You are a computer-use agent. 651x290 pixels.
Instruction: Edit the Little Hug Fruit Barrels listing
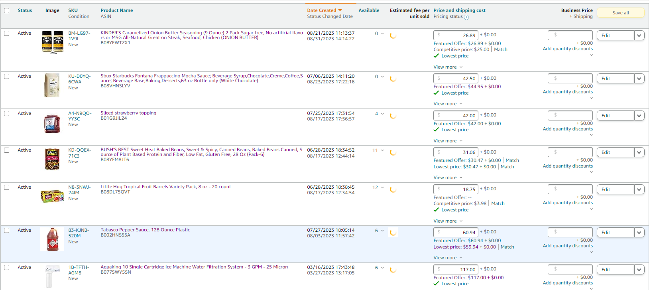[x=616, y=189]
